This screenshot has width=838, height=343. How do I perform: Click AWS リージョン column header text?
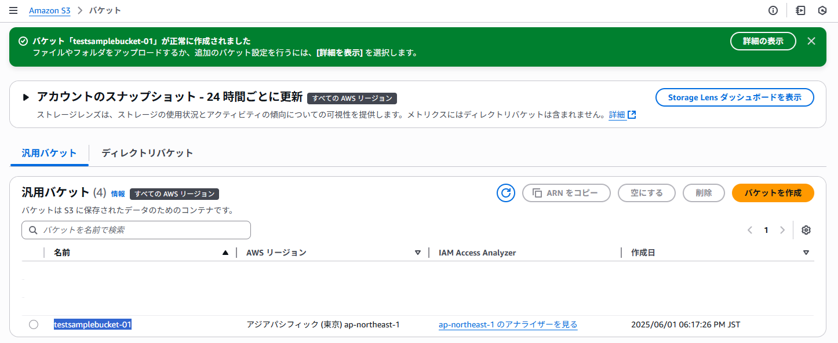point(276,253)
